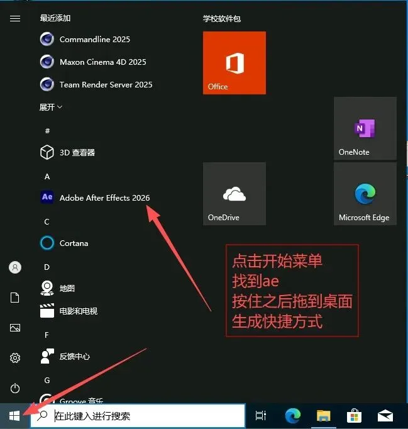Expand the recently added list with 展开
This screenshot has height=429, width=408.
pyautogui.click(x=51, y=107)
